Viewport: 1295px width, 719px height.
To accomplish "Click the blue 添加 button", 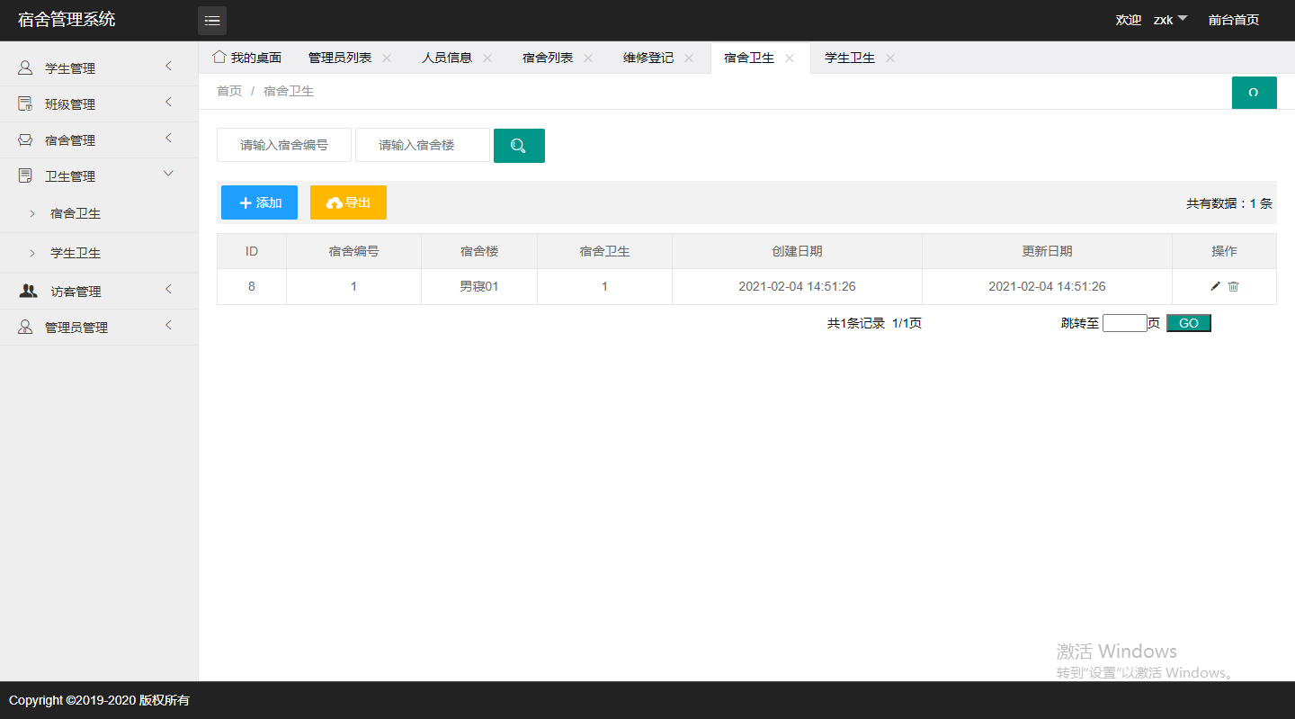I will point(259,202).
